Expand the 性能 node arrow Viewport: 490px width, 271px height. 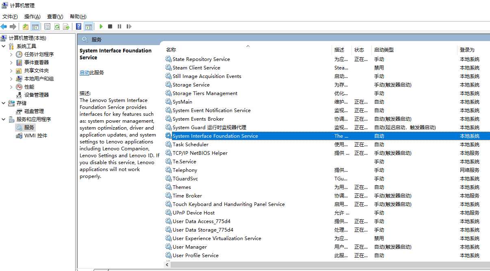click(x=11, y=87)
